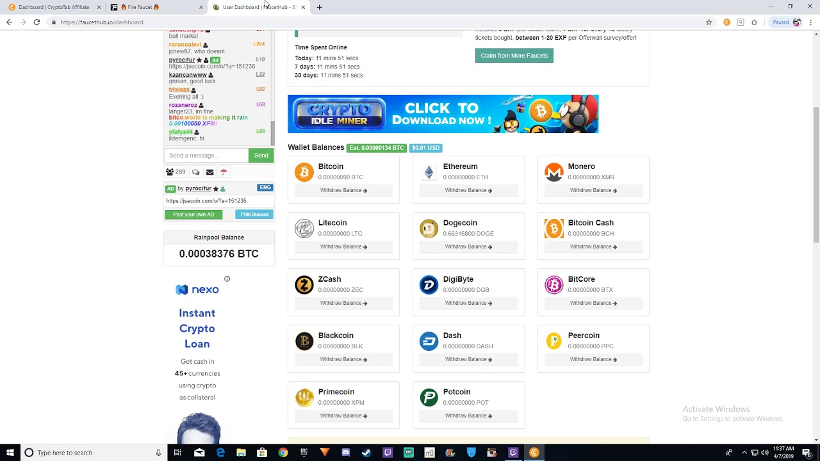Click the ENG language badge
Screen dimensions: 820x461
coord(265,188)
